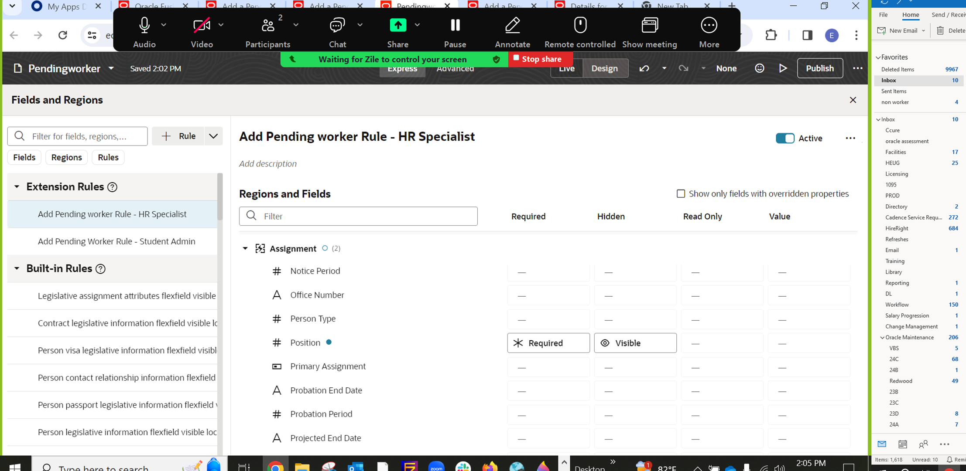This screenshot has height=471, width=966.
Task: Collapse the Extension Rules section
Action: (x=17, y=187)
